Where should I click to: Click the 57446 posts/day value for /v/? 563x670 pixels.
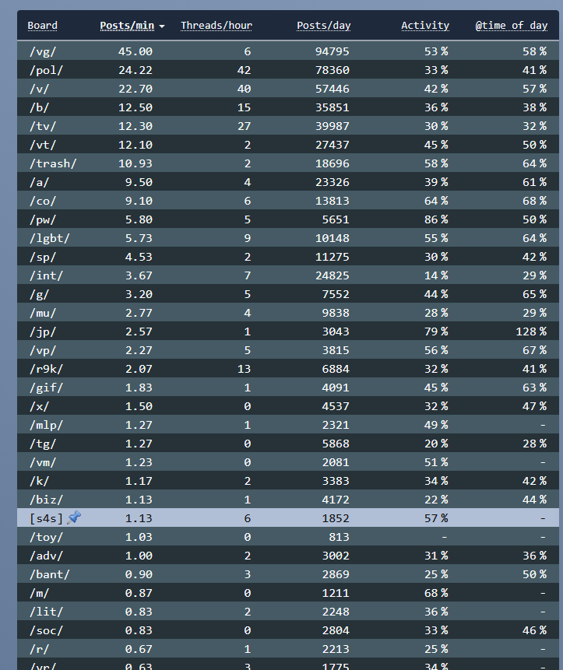pos(333,89)
